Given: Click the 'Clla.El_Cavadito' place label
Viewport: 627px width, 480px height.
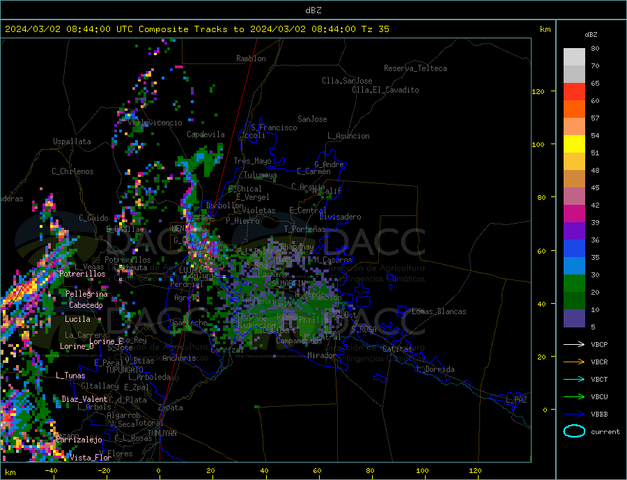Looking at the screenshot, I should pyautogui.click(x=385, y=90).
